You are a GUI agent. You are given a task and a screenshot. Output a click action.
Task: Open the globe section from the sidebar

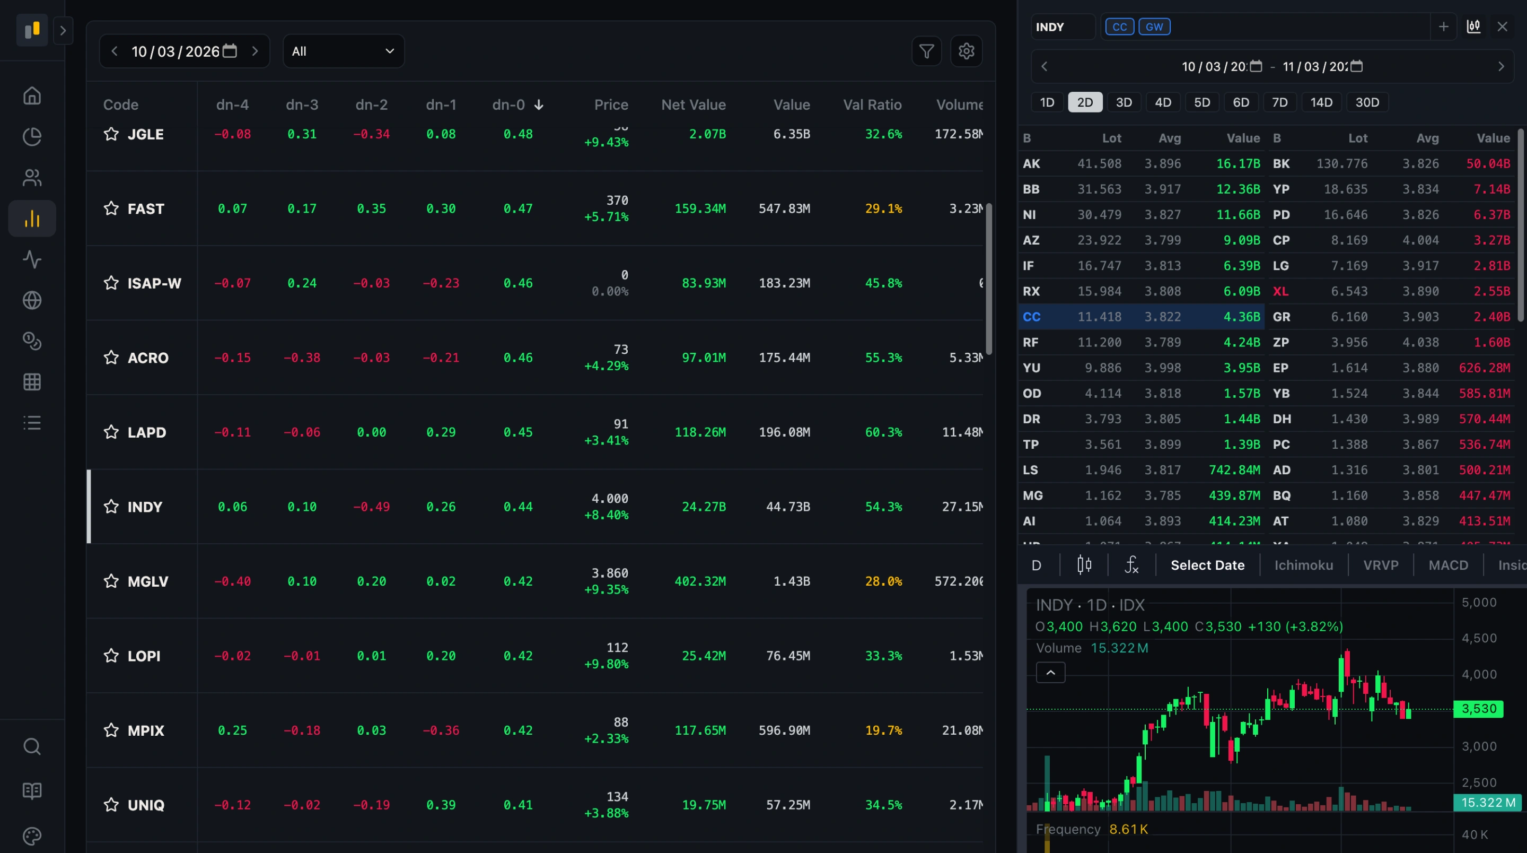click(x=31, y=300)
